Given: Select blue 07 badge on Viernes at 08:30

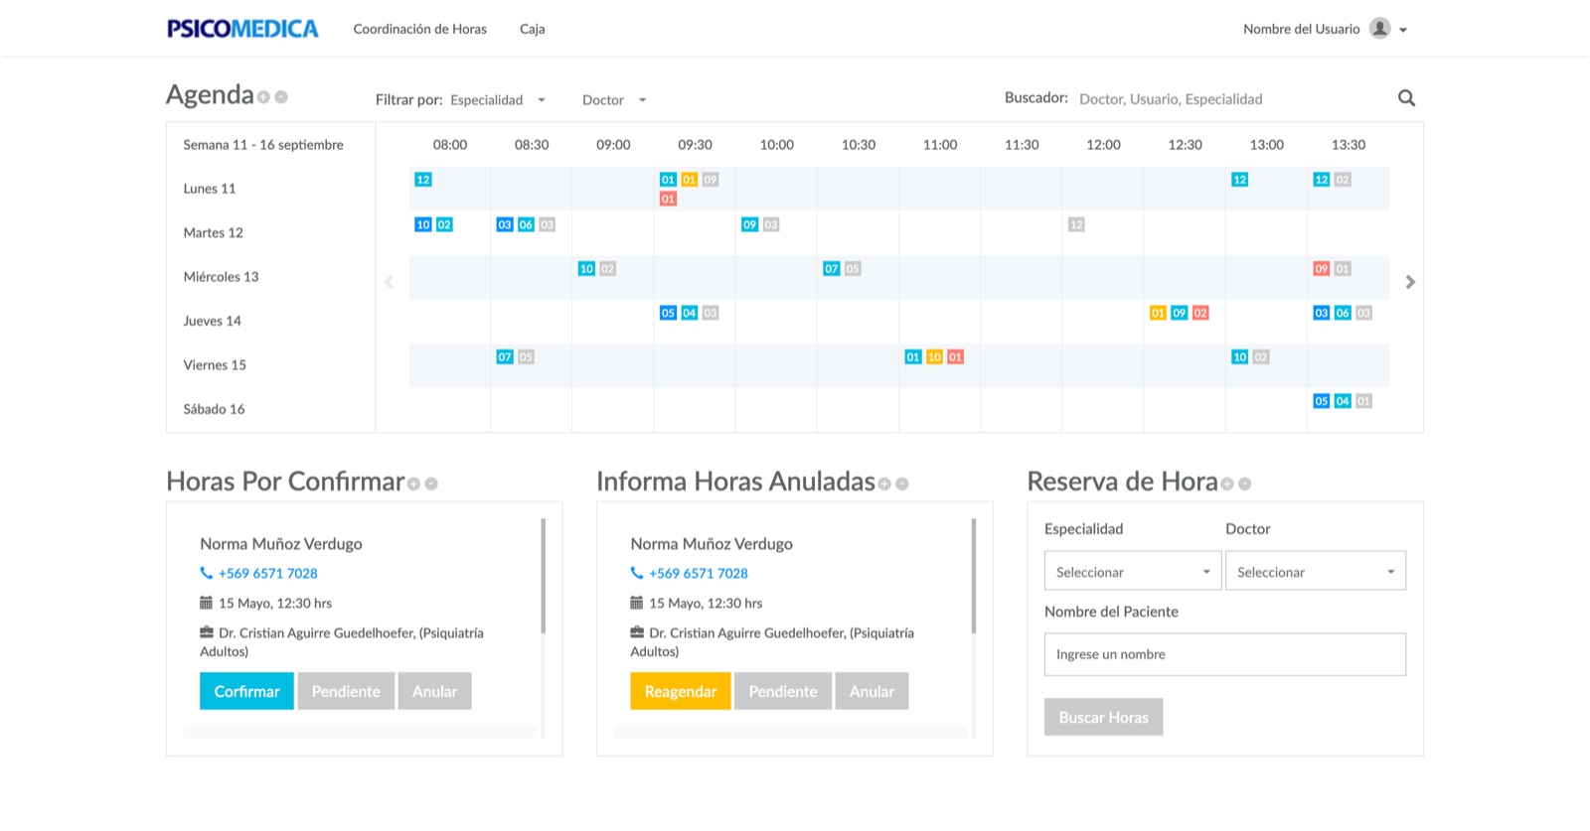Looking at the screenshot, I should pyautogui.click(x=505, y=357).
